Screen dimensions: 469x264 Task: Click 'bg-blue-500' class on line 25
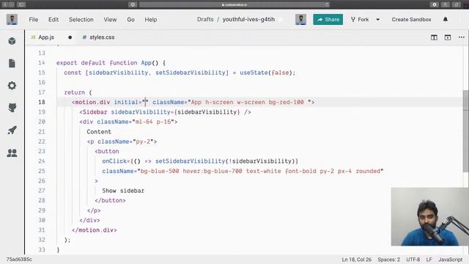point(160,171)
